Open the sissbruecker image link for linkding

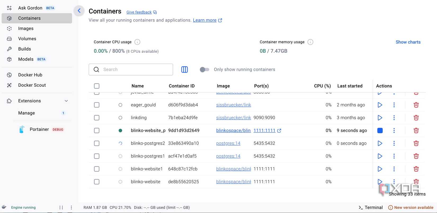(234, 118)
